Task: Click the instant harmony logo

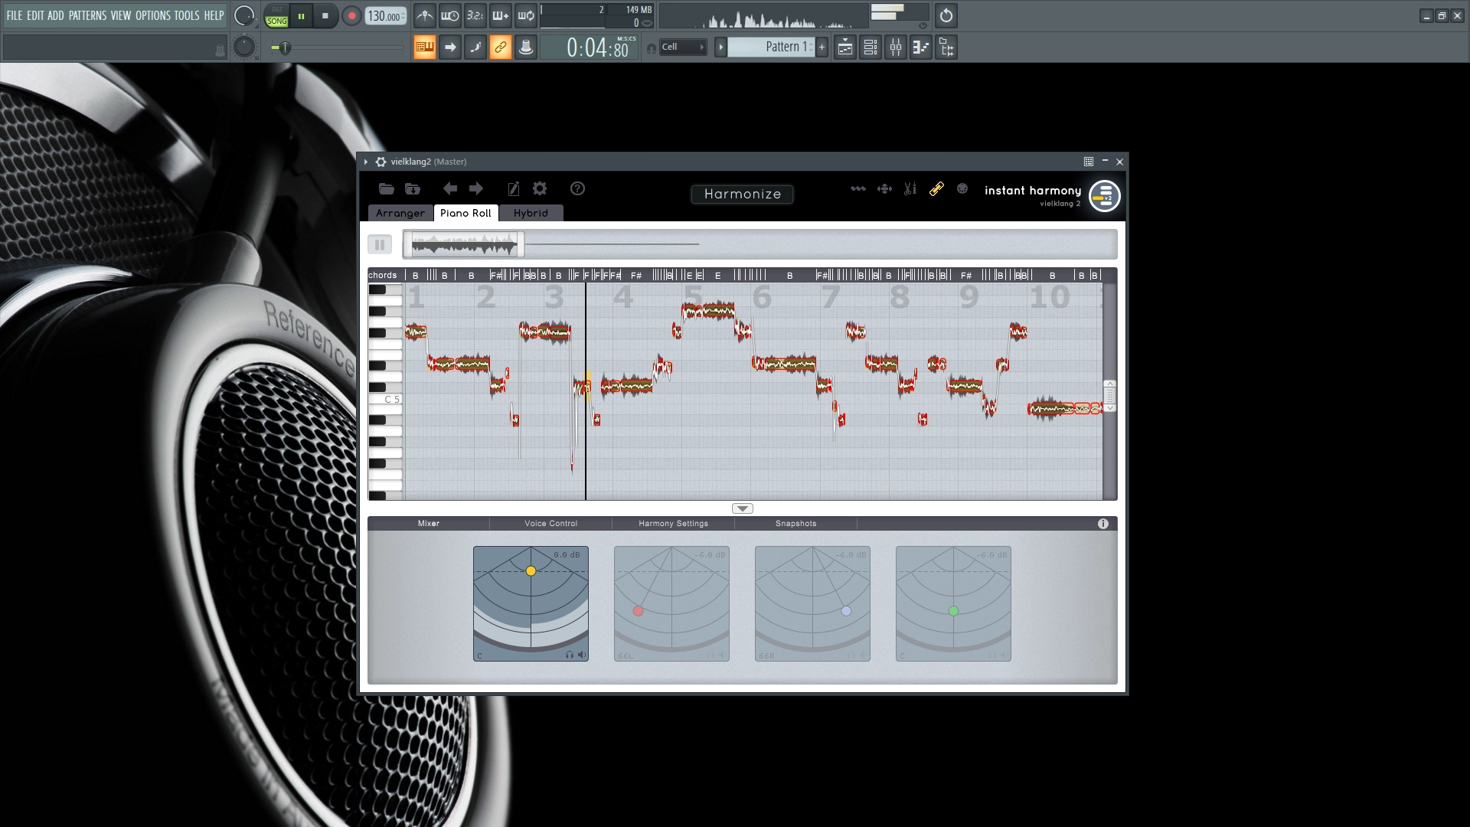Action: click(1105, 196)
